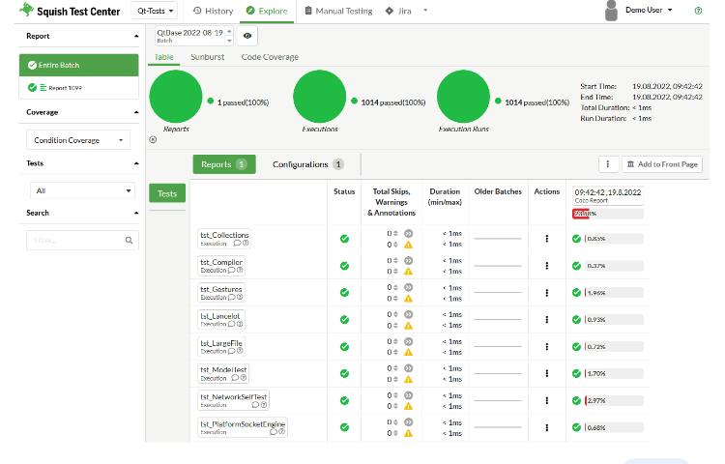Click skip icon in tst_Compiler row
The width and height of the screenshot is (725, 464).
[x=408, y=261]
